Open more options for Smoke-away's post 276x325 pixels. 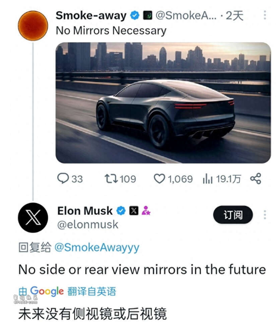[x=265, y=16]
